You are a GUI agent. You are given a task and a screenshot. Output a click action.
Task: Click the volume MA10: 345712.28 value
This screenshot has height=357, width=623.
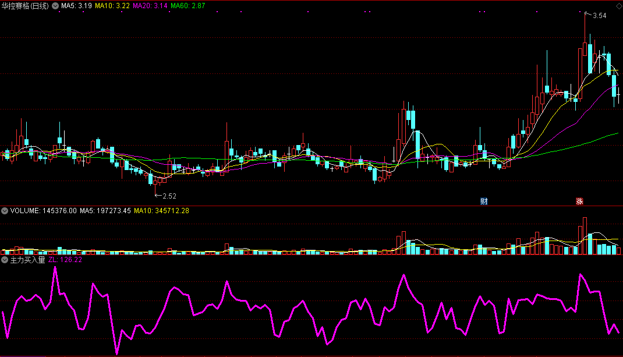[x=162, y=211]
